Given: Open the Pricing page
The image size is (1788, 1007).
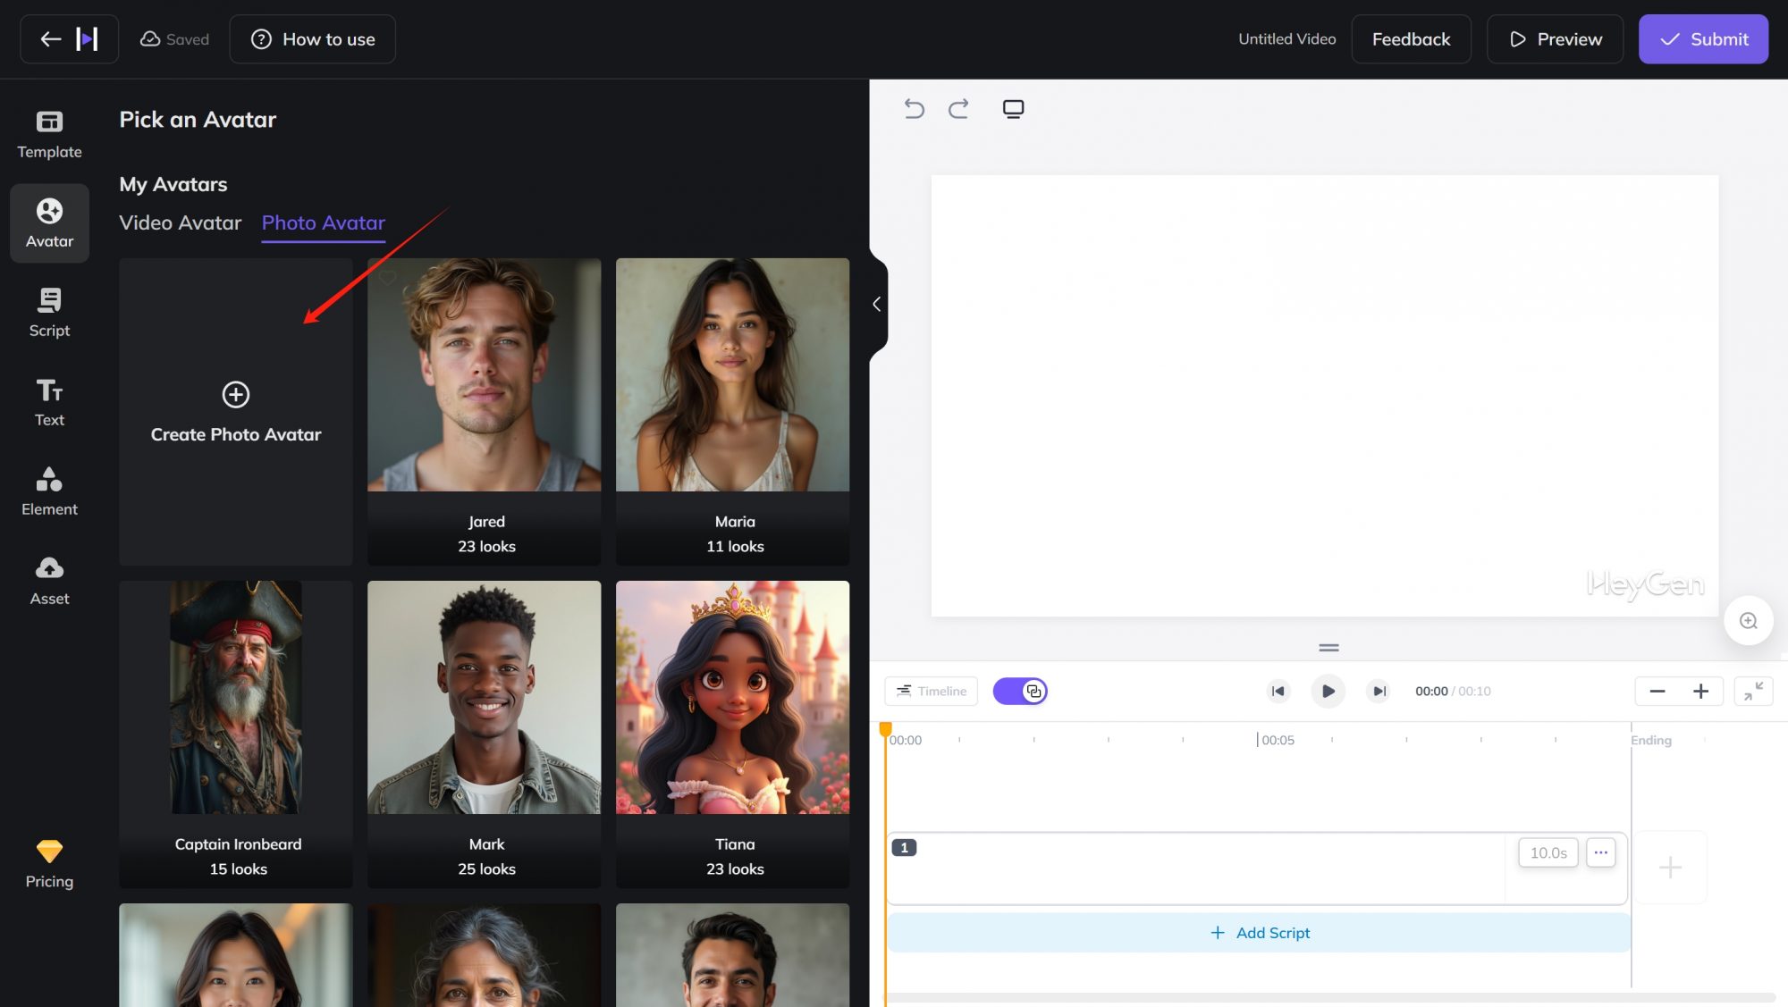Looking at the screenshot, I should (x=49, y=864).
